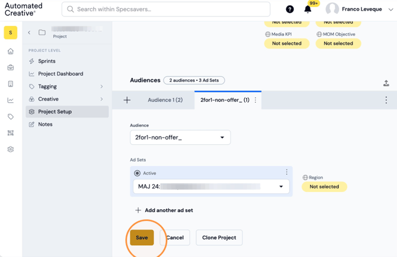Viewport: 397px width, 257px height.
Task: Click Media KPI Not selected pill
Action: pos(287,43)
